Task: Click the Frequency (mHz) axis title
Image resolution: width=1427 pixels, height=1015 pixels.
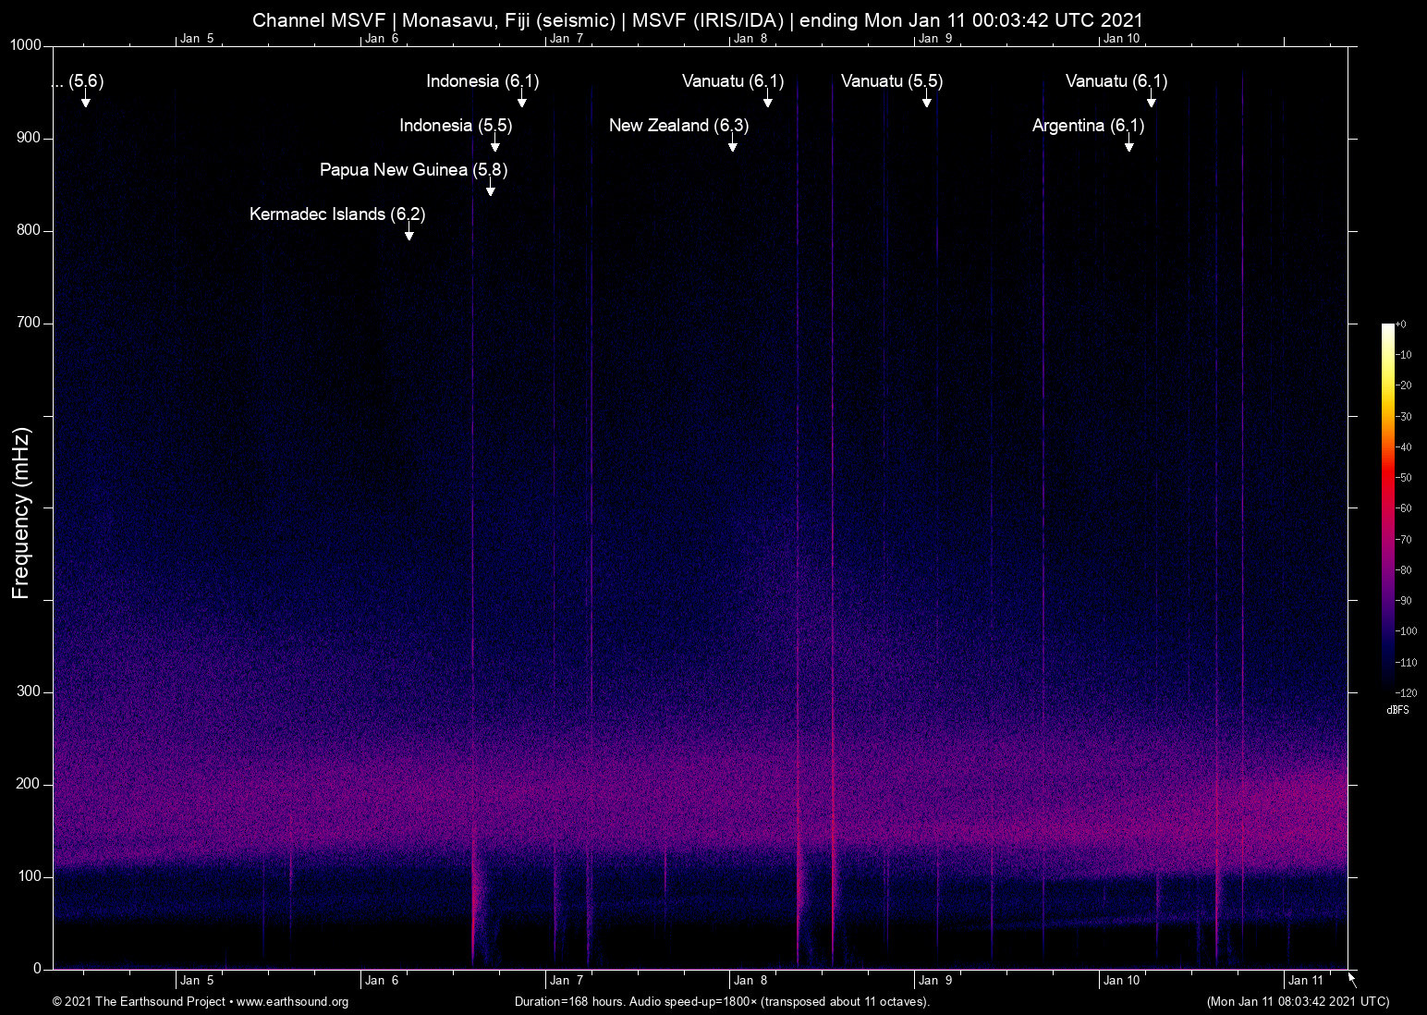Action: click(x=21, y=513)
